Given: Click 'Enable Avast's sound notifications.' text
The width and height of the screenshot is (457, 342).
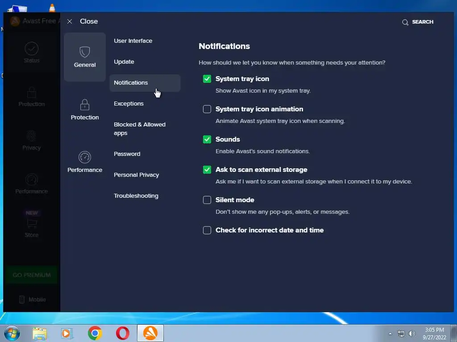Looking at the screenshot, I should tap(262, 151).
